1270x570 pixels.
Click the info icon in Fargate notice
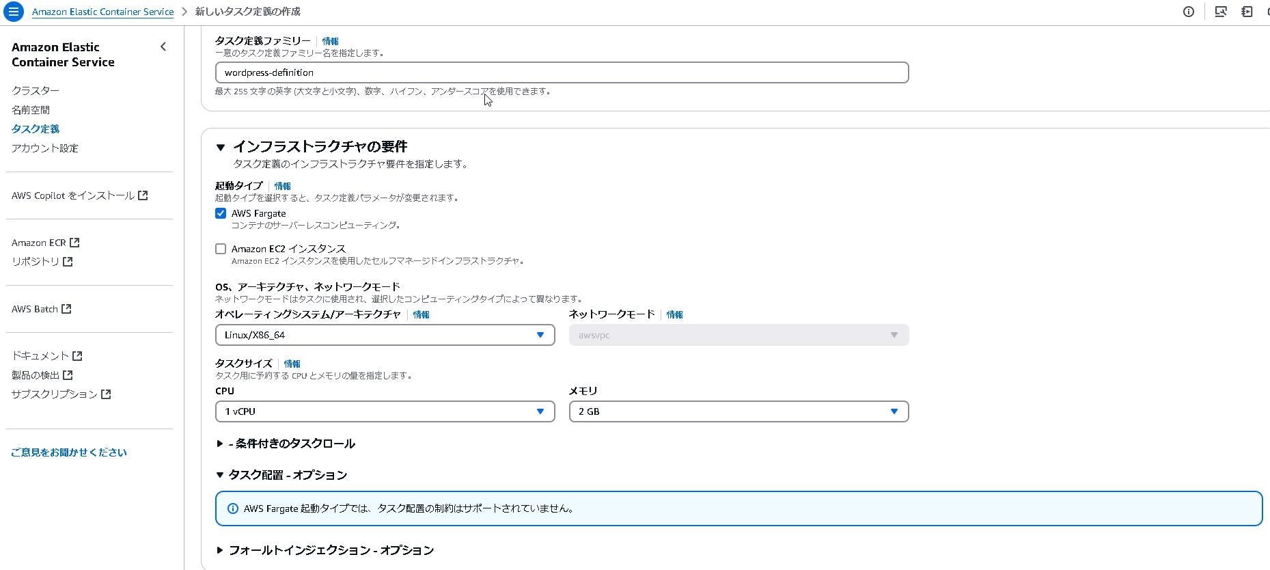(232, 508)
